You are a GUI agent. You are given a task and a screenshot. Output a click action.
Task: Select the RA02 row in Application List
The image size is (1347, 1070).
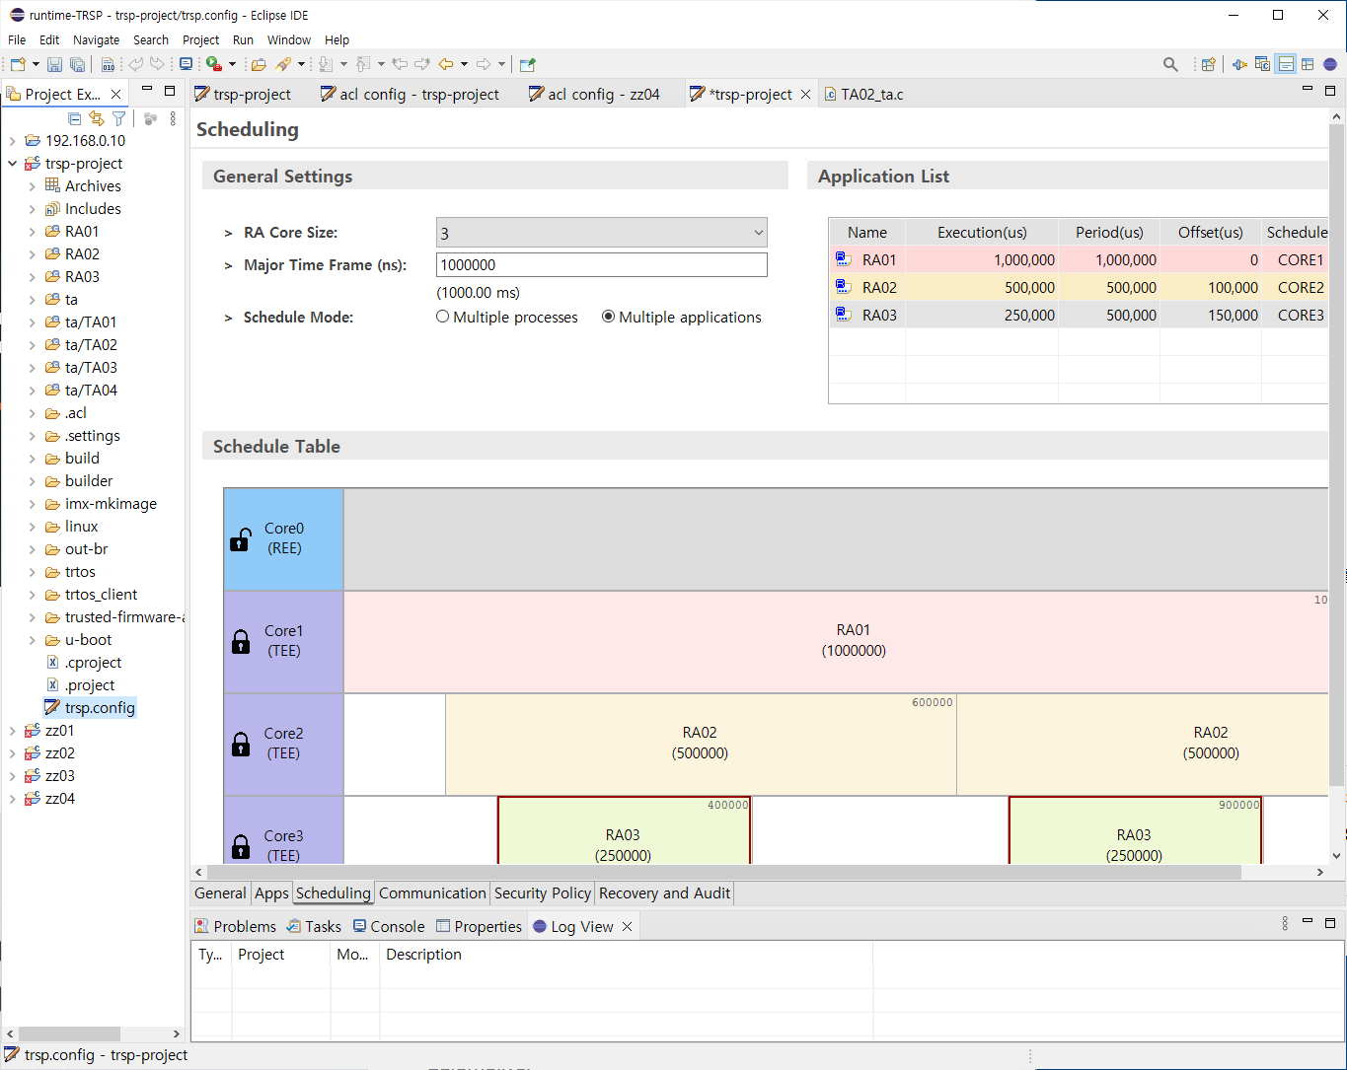pos(879,288)
